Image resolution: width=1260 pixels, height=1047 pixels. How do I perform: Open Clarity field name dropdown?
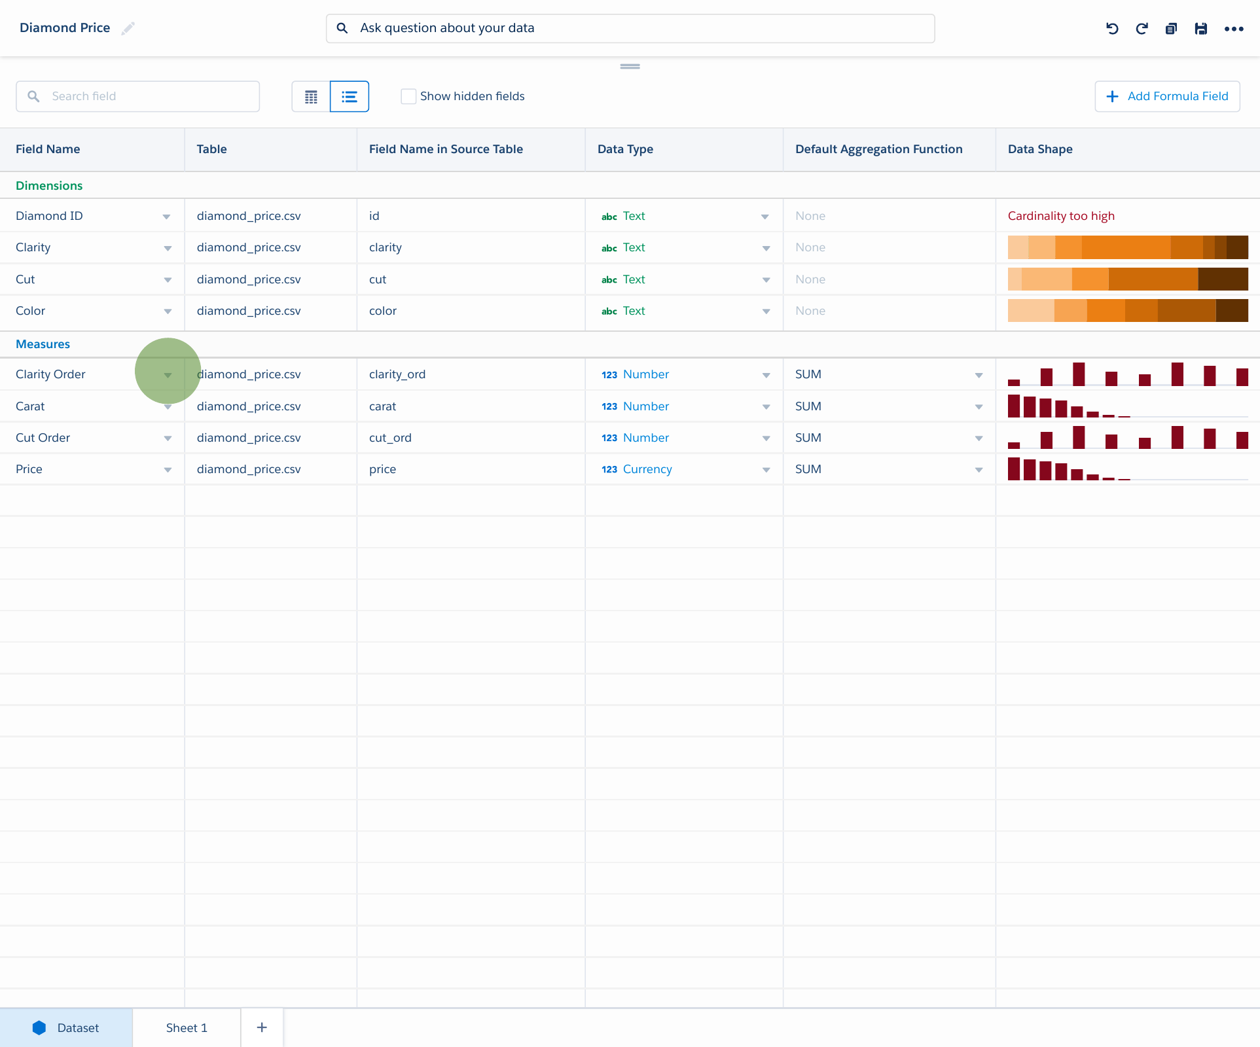[x=168, y=248]
